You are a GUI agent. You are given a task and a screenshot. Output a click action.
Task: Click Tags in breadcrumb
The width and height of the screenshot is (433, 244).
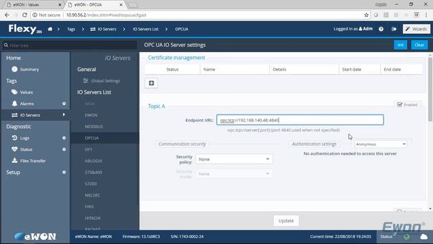coord(71,28)
